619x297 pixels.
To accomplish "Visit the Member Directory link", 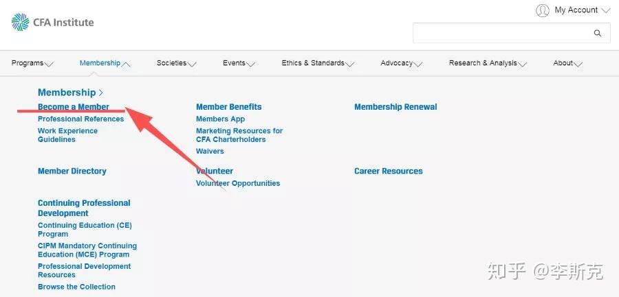I will click(72, 171).
